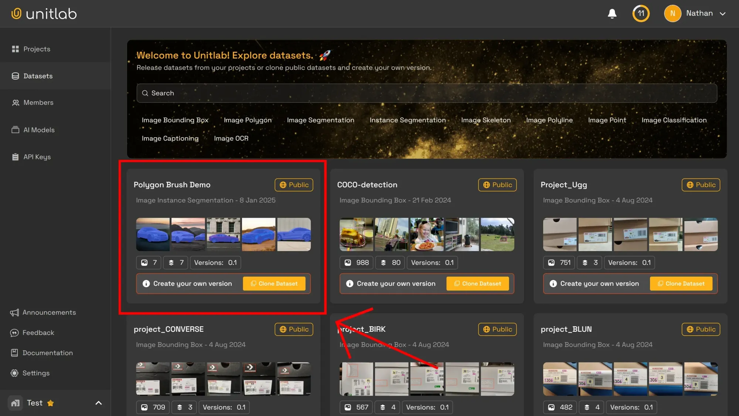Click the unitlab logo

click(x=44, y=14)
